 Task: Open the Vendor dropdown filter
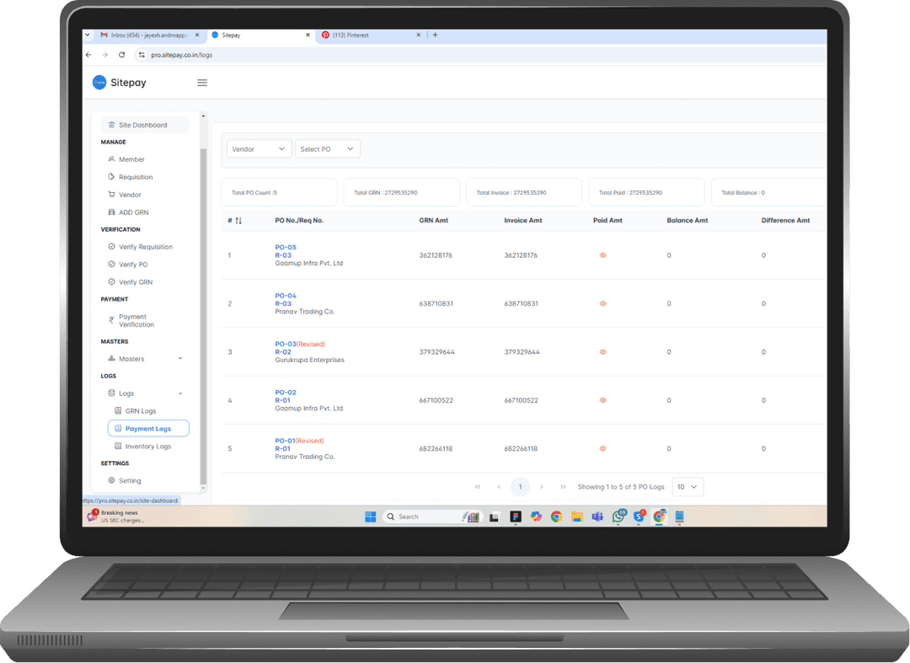coord(259,149)
